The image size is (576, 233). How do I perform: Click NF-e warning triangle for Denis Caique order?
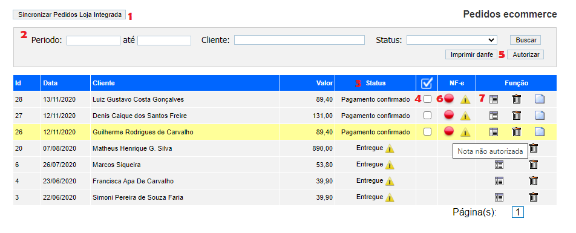pyautogui.click(x=465, y=116)
